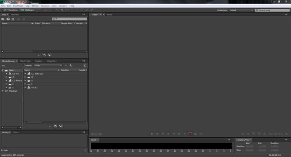Select the Slip tool in toolbar
The image size is (291, 157).
[x=67, y=10]
